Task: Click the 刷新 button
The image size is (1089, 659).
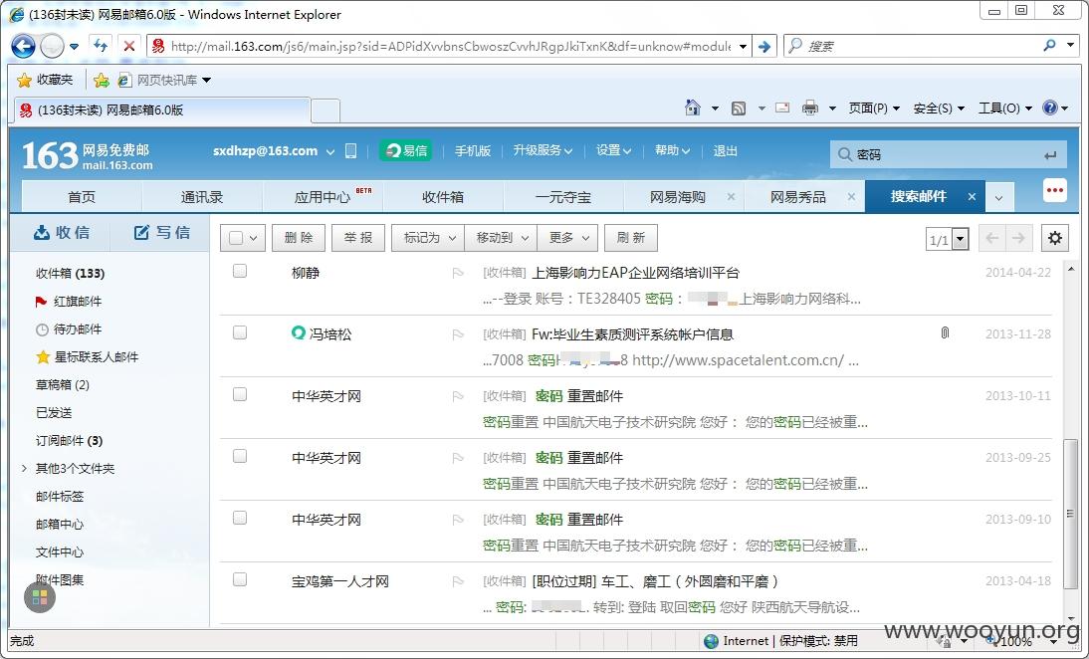Action: point(631,238)
